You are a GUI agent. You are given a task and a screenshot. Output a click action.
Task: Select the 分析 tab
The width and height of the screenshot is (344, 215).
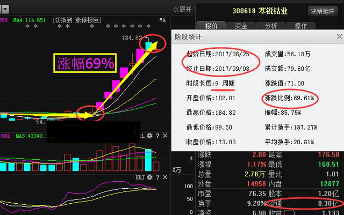(x=271, y=26)
